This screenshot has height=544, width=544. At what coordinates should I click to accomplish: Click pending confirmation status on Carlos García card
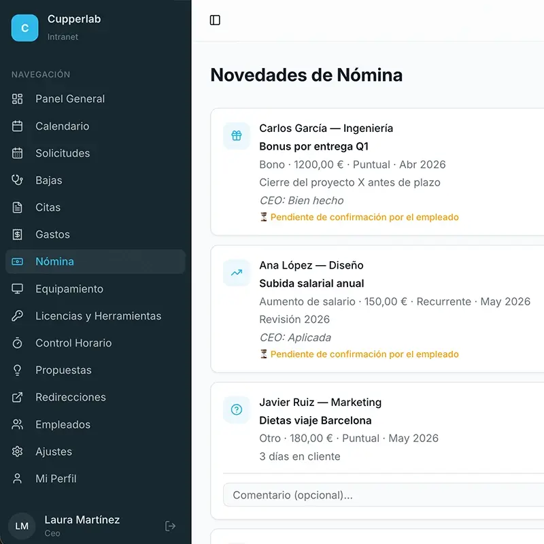(x=359, y=217)
